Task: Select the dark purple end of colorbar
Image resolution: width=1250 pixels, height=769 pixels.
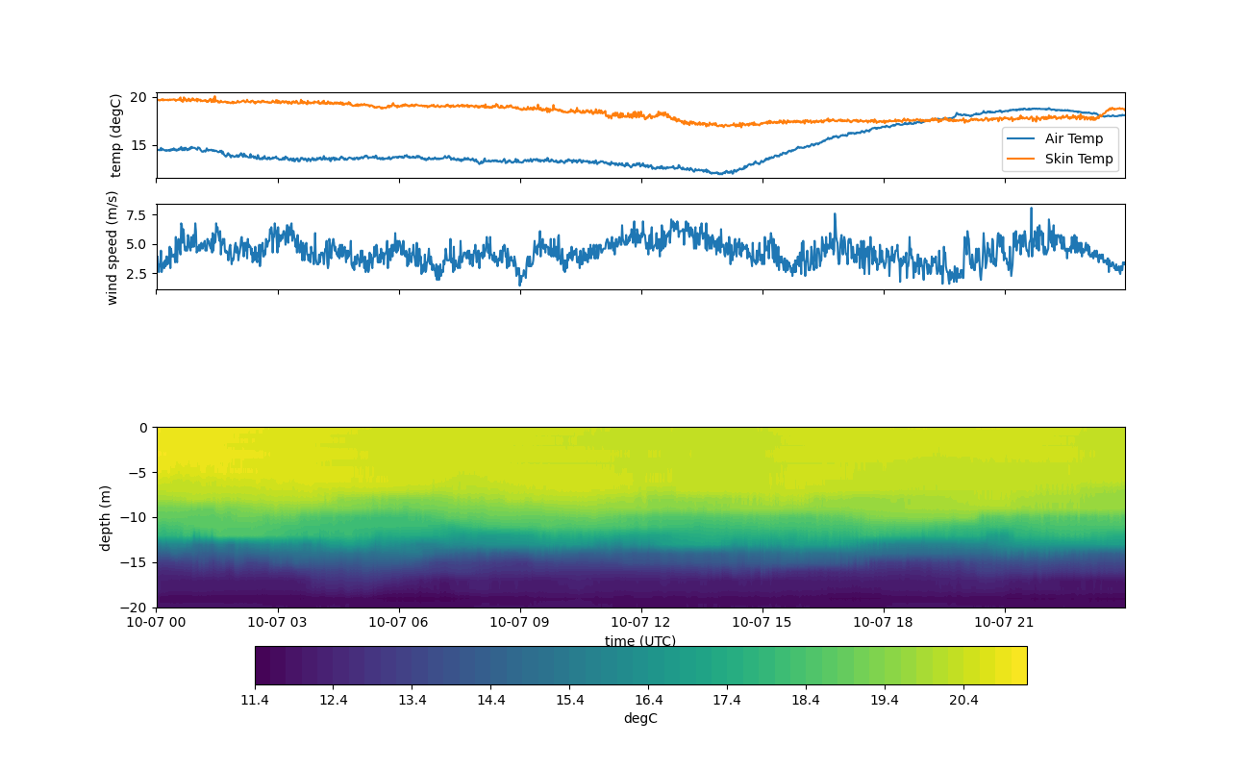Action: click(263, 665)
